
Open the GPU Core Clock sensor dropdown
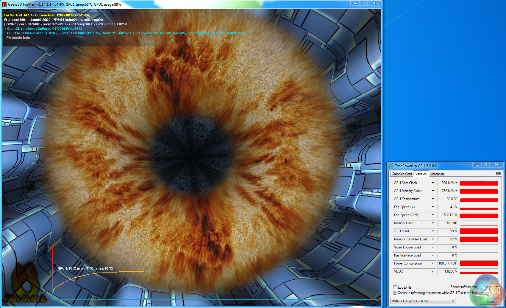coord(433,183)
